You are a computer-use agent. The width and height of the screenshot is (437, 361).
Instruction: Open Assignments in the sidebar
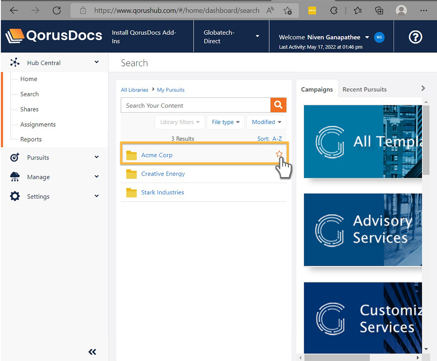point(38,125)
